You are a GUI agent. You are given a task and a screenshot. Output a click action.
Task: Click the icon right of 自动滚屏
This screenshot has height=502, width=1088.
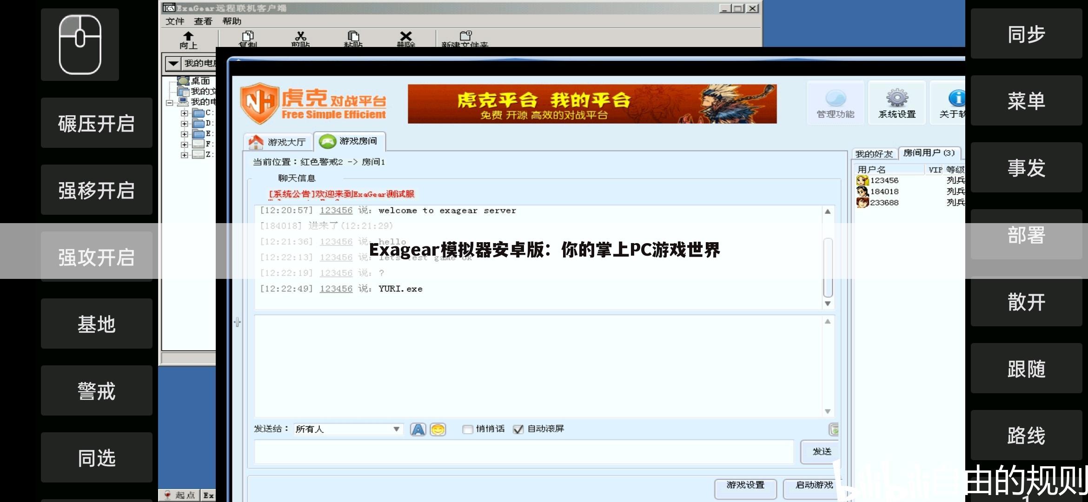(834, 429)
